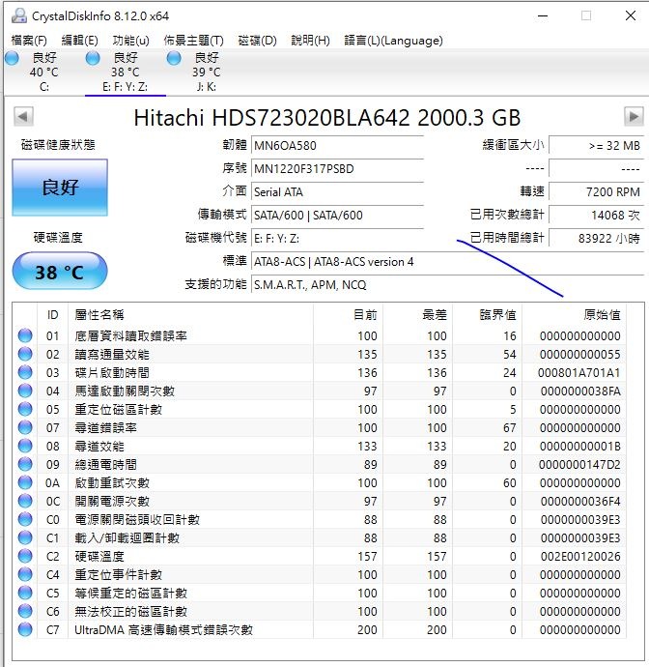Select the 硬碟溫度 attribute row name
Image resolution: width=649 pixels, height=667 pixels.
pyautogui.click(x=99, y=557)
